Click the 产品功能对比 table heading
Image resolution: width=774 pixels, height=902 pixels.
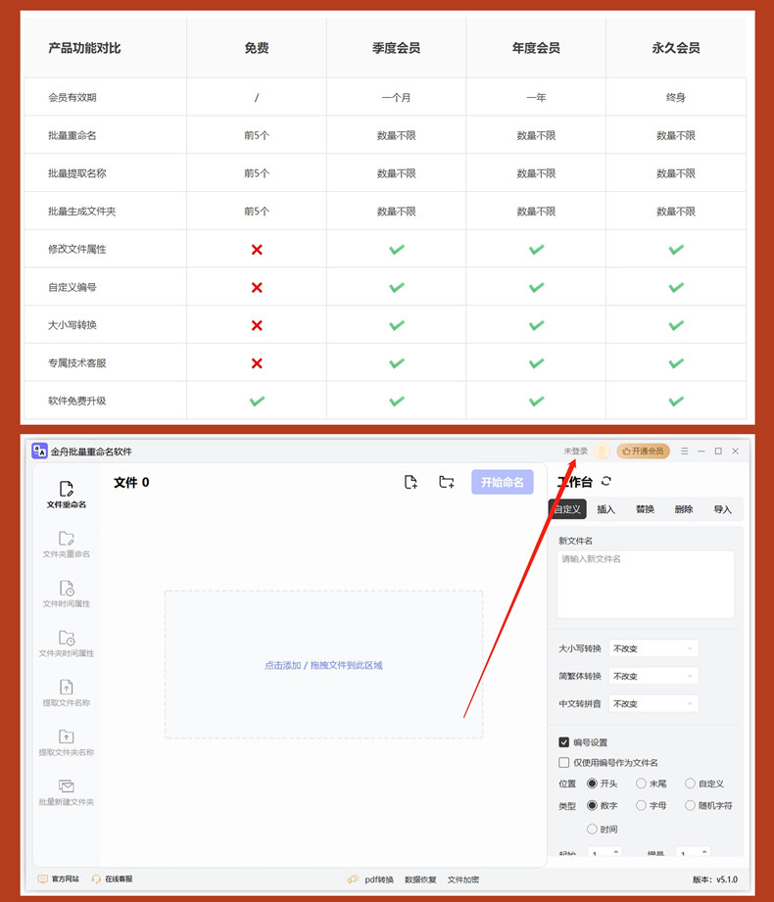click(84, 48)
